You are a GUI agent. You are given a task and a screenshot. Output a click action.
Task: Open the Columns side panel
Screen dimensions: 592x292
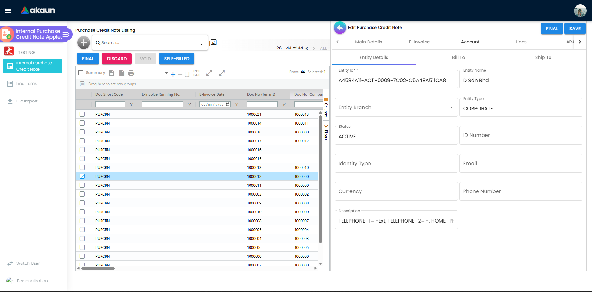(x=326, y=108)
